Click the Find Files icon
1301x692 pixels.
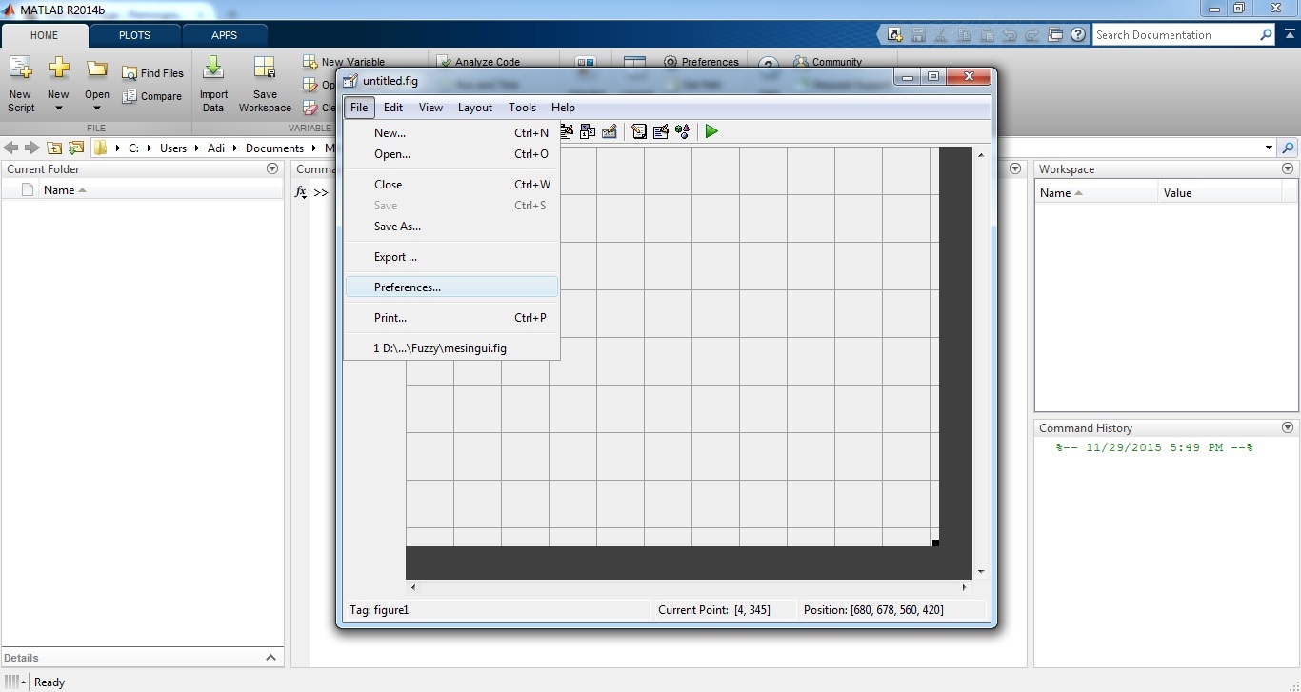[x=152, y=73]
